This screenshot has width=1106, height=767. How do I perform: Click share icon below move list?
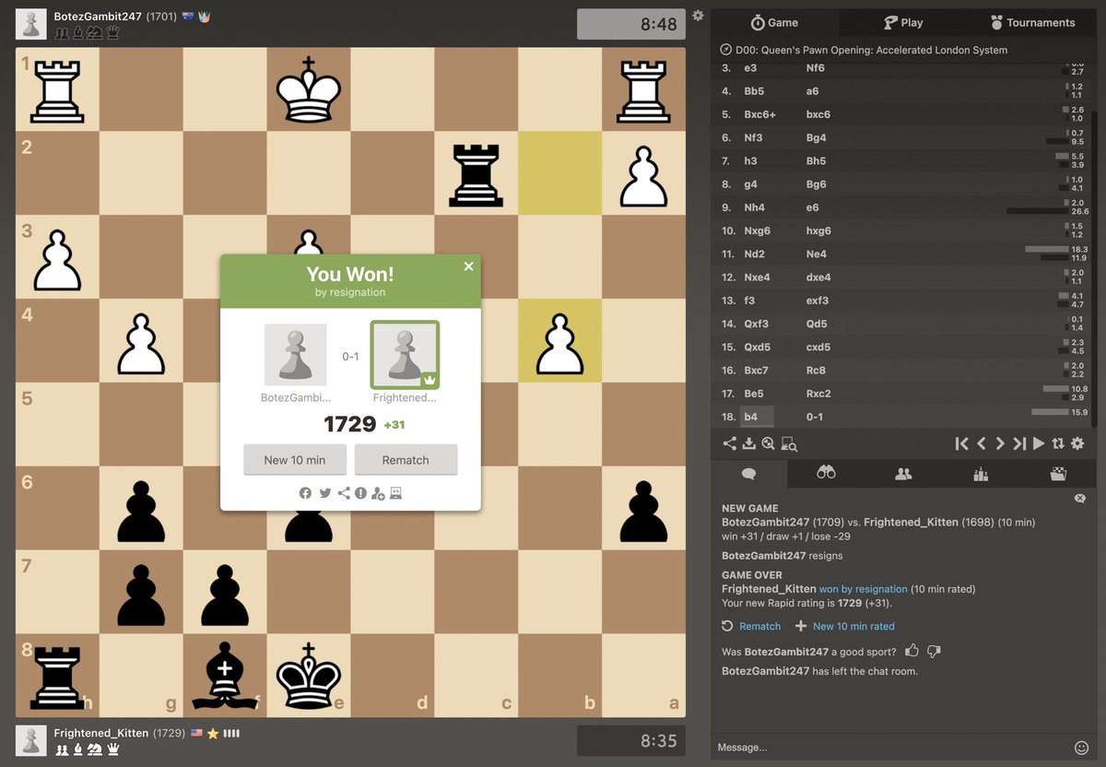point(730,443)
